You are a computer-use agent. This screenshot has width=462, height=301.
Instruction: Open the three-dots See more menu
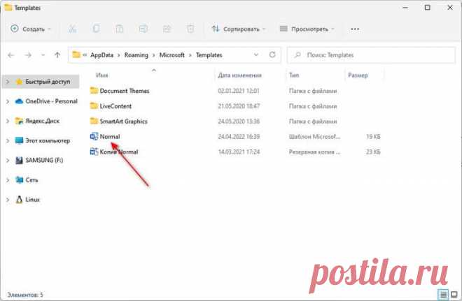click(355, 29)
